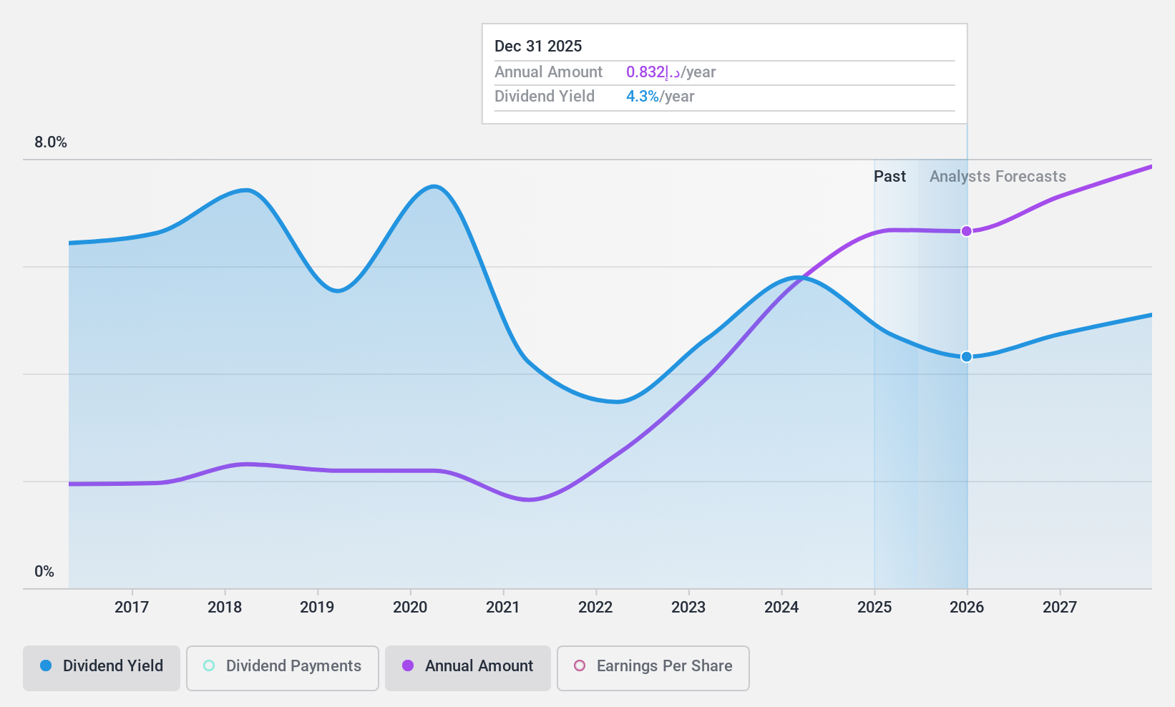Enable the Dividend Payments series
Screen dimensions: 1175x707
(x=283, y=668)
